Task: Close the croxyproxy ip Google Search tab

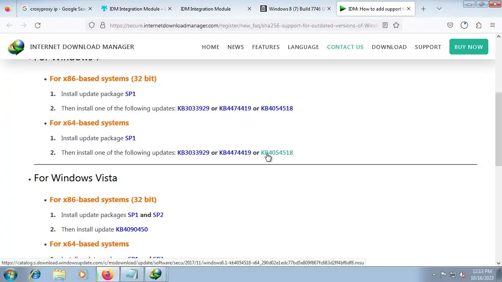Action: tap(90, 9)
